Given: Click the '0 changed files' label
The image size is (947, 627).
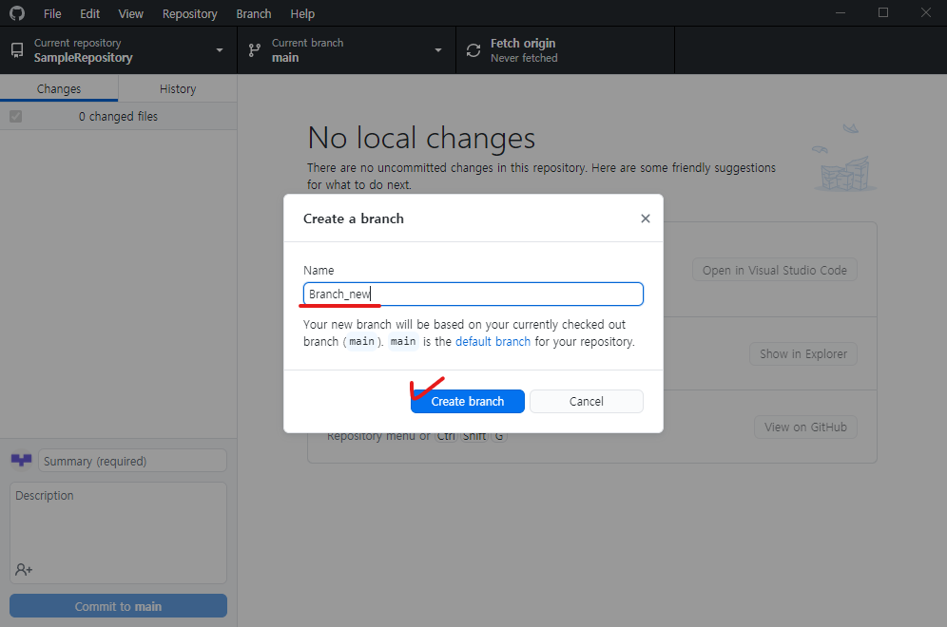Looking at the screenshot, I should click(x=118, y=117).
